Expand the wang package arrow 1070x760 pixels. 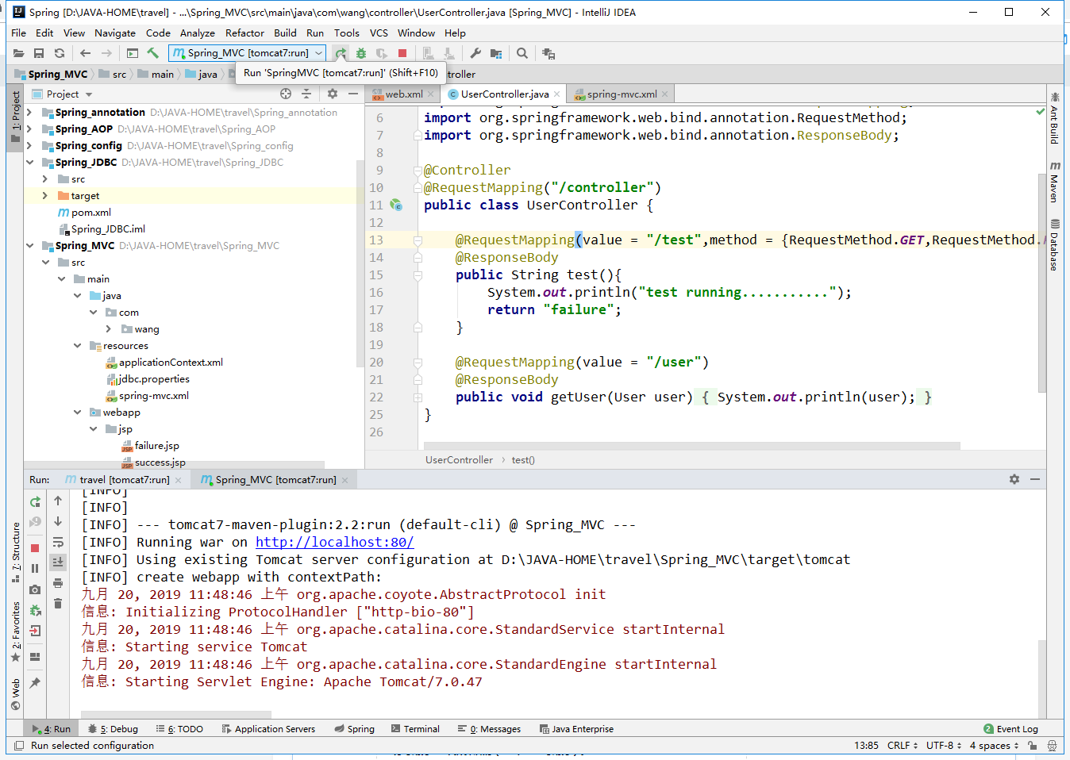109,329
